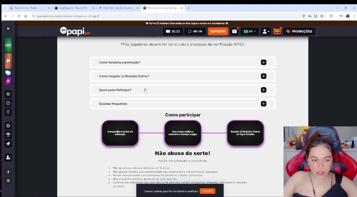Click the 'Receba 20 Rodadas Extras' card
This screenshot has width=357, height=197.
[245, 133]
